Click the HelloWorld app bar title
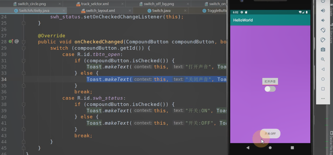Viewport: 333px width, 155px height. pos(243,20)
